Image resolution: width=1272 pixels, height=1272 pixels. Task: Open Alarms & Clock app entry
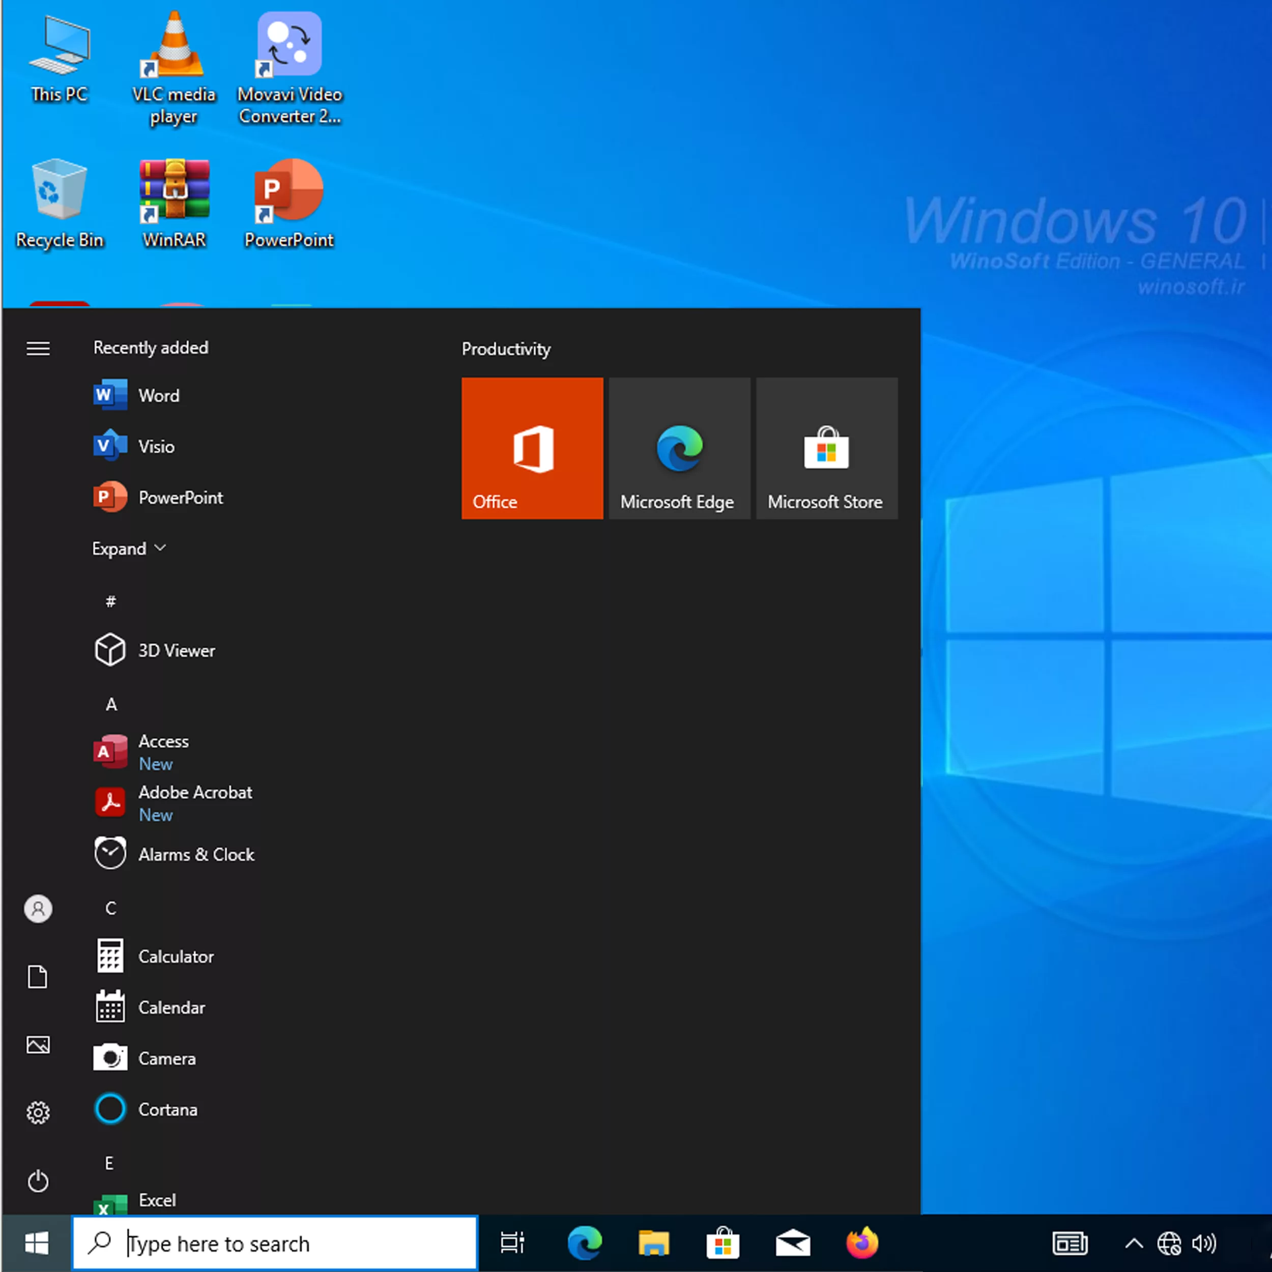(x=195, y=854)
